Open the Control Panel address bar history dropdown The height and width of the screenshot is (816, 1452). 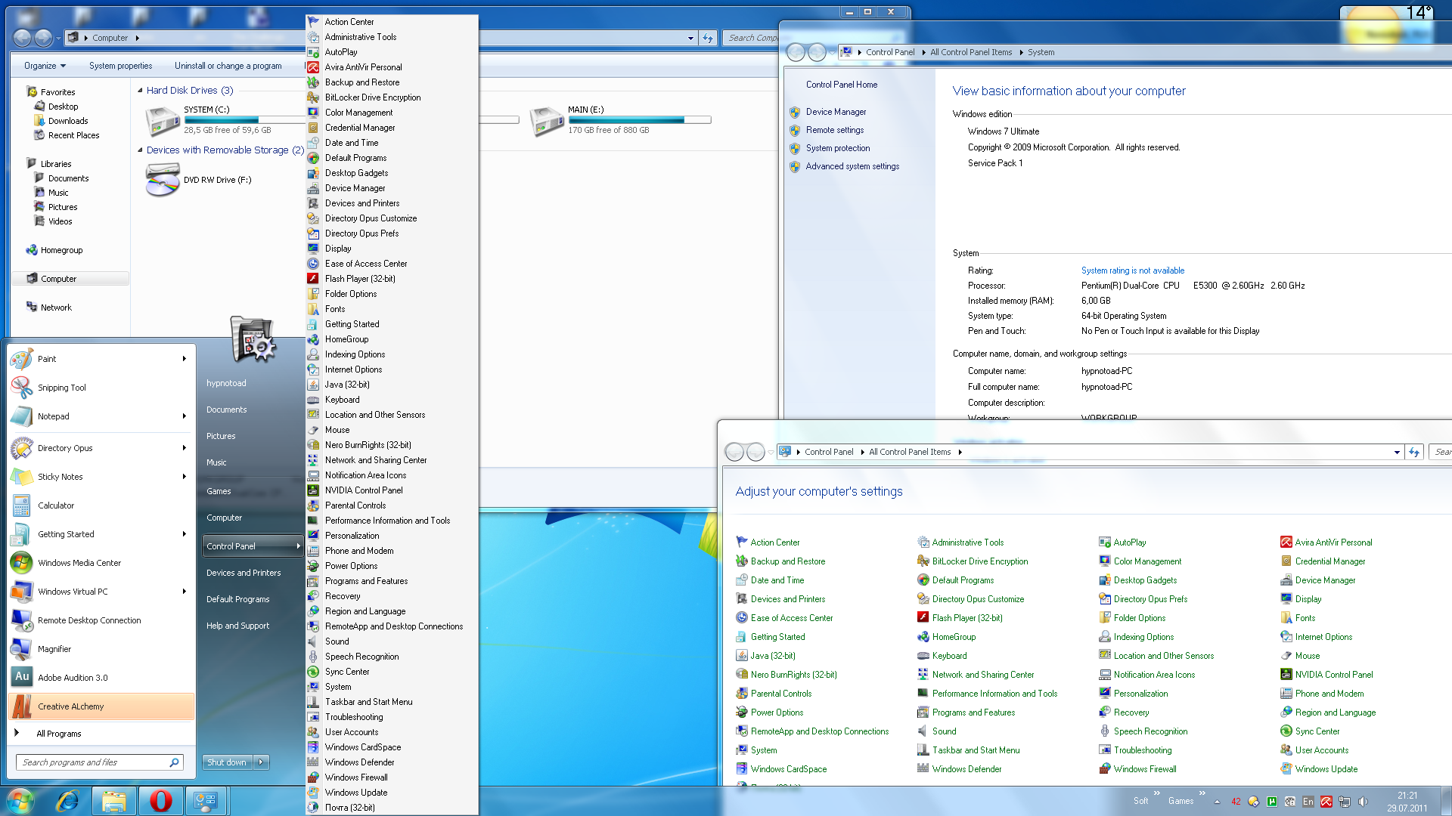[1397, 452]
